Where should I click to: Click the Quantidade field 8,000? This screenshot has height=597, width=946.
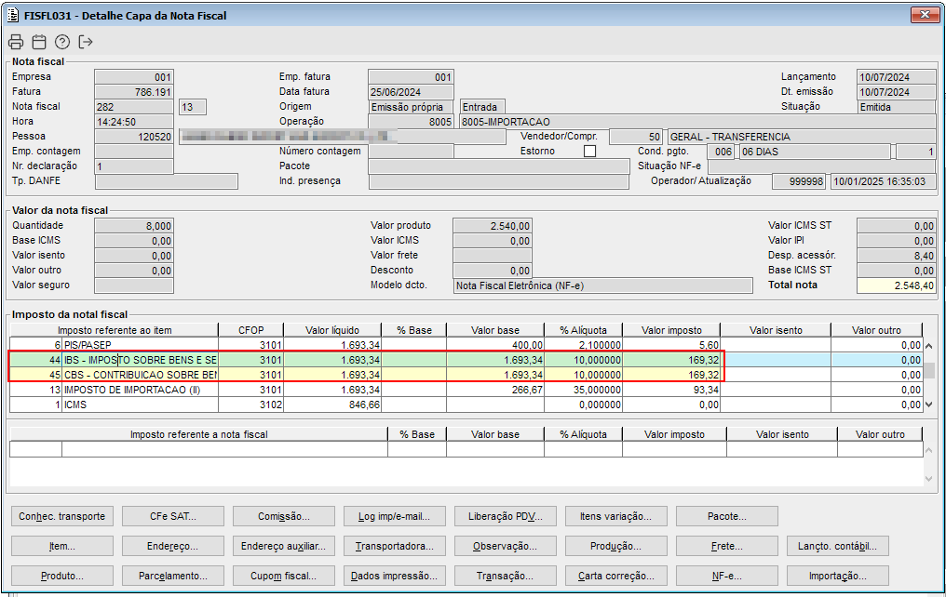(x=134, y=226)
